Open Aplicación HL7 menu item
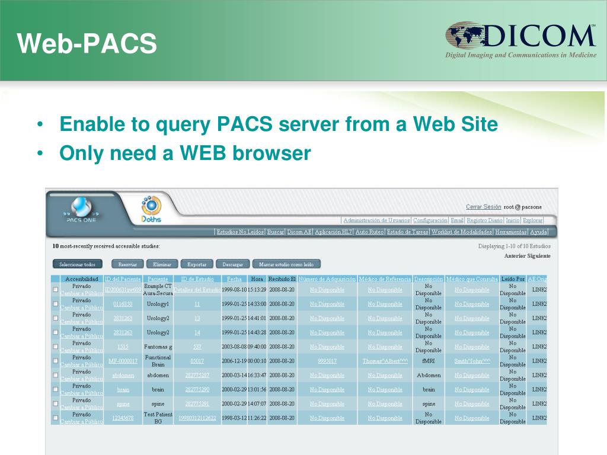Viewport: 607px width, 455px height. click(333, 232)
